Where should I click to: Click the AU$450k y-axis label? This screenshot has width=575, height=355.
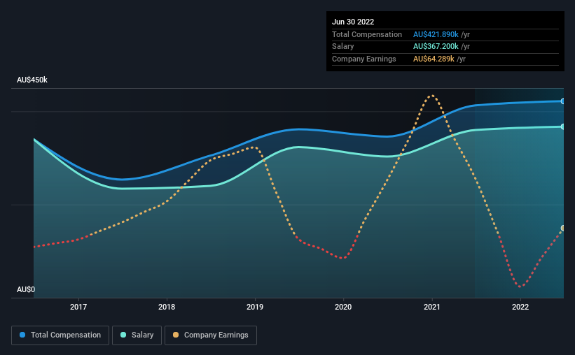pos(32,80)
